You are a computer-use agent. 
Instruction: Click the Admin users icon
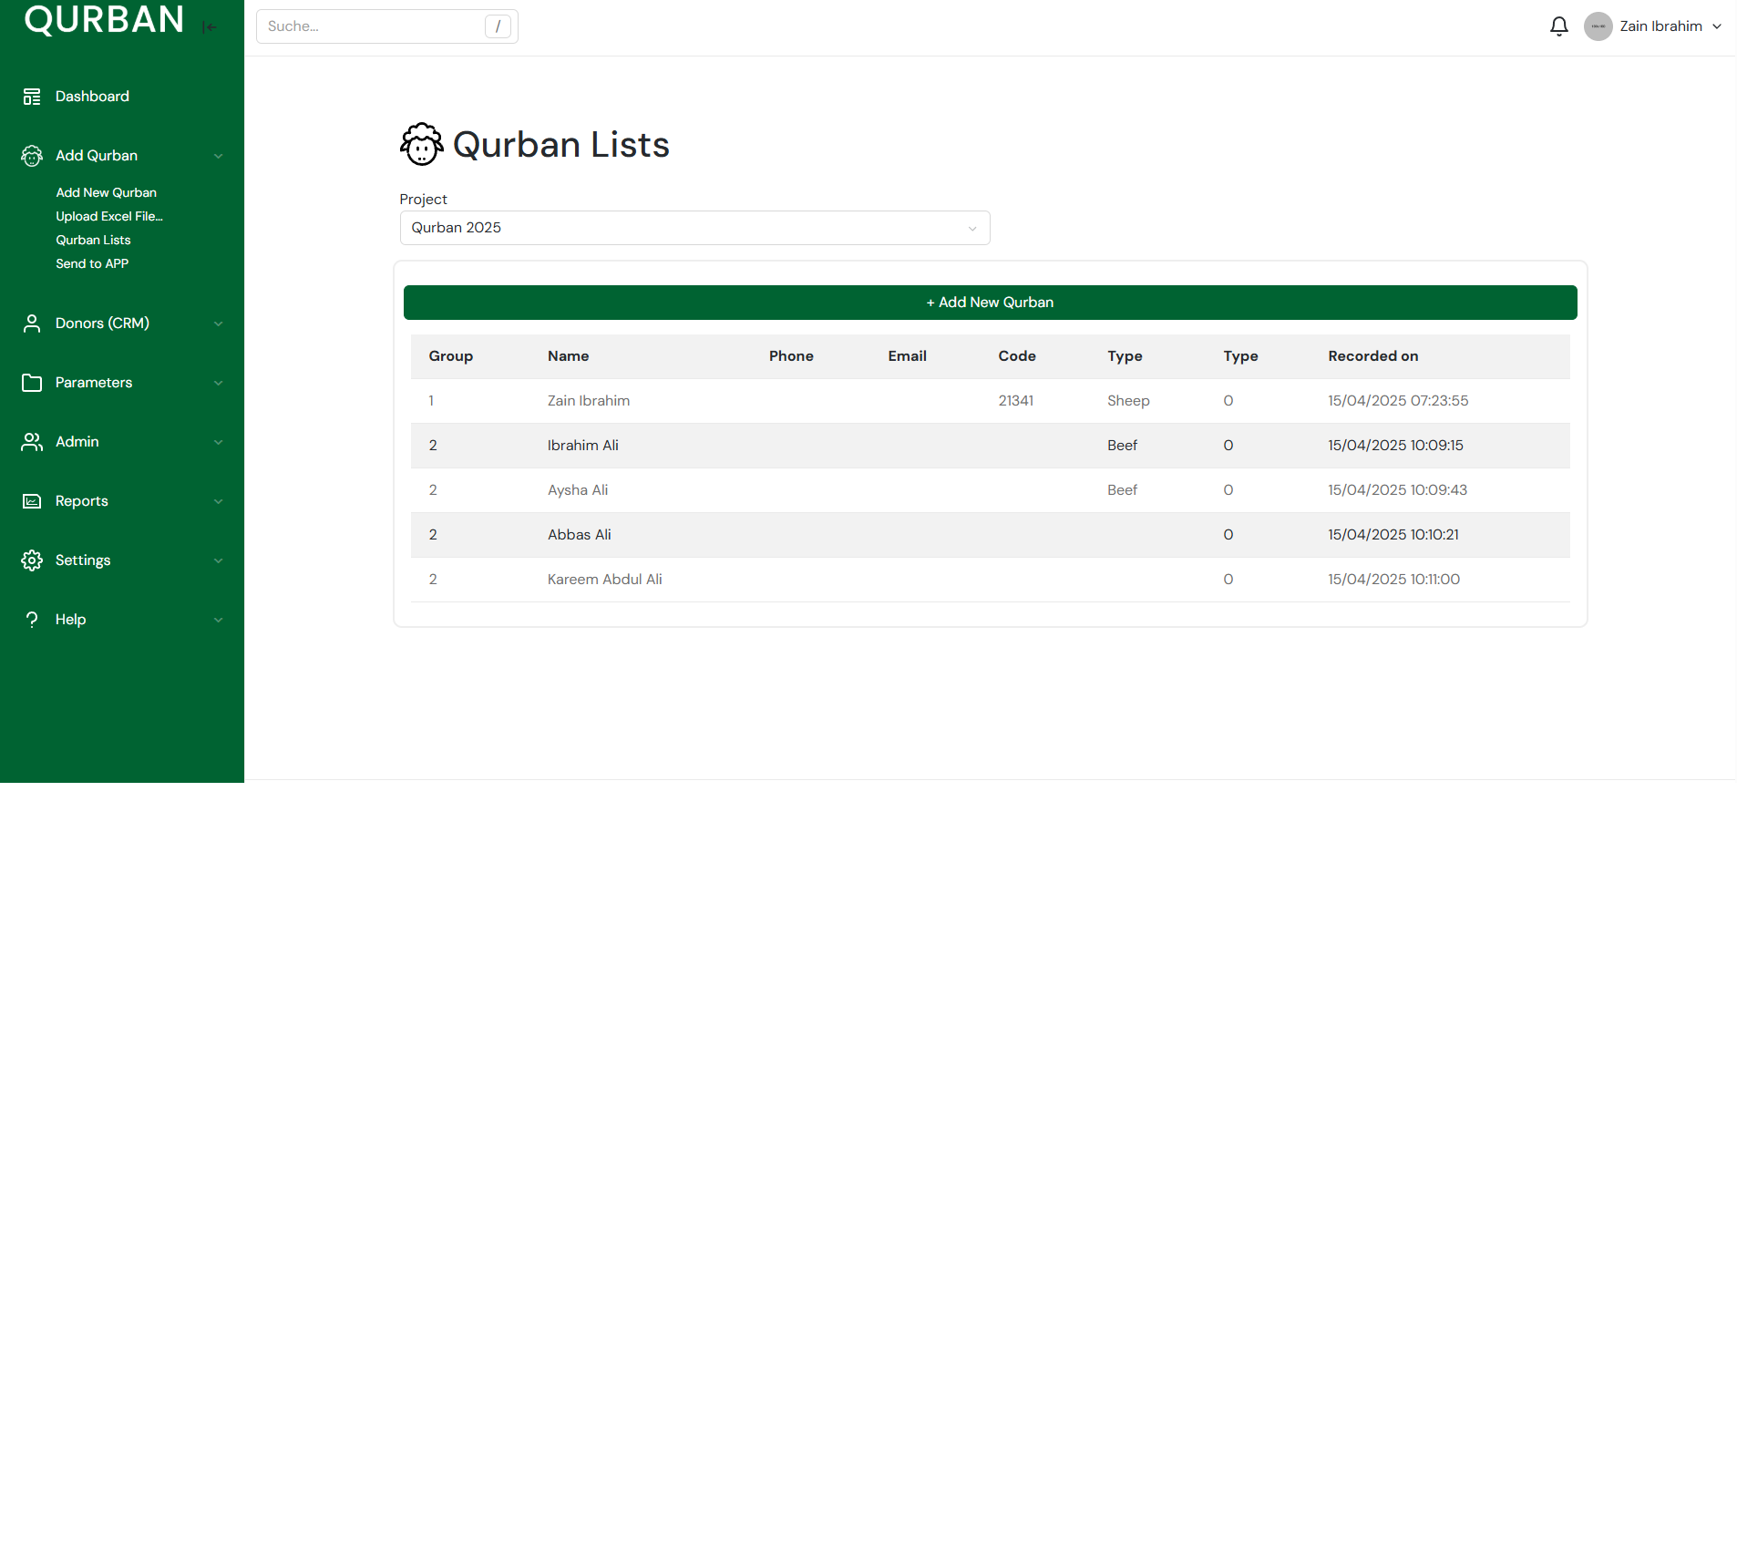click(x=32, y=442)
